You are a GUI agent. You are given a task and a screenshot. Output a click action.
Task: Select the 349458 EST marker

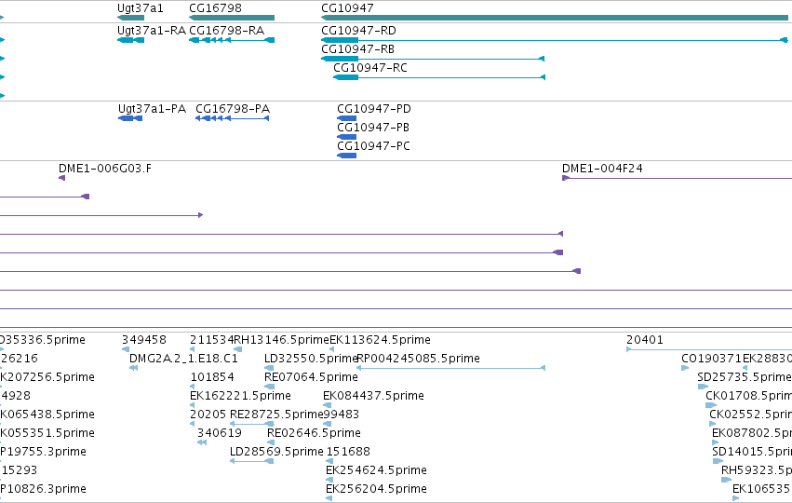126,349
